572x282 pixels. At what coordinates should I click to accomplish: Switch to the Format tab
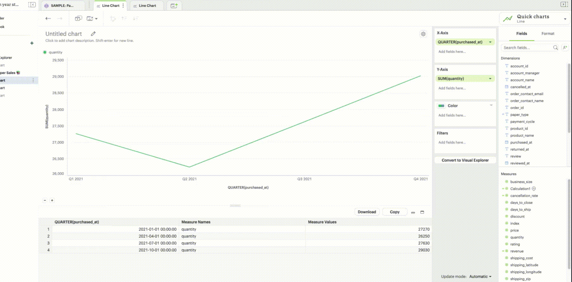[548, 33]
